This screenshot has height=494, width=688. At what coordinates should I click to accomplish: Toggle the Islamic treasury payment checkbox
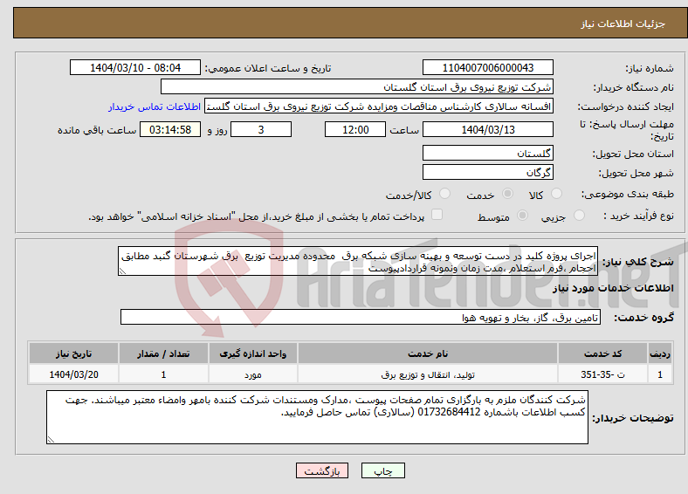pos(437,214)
